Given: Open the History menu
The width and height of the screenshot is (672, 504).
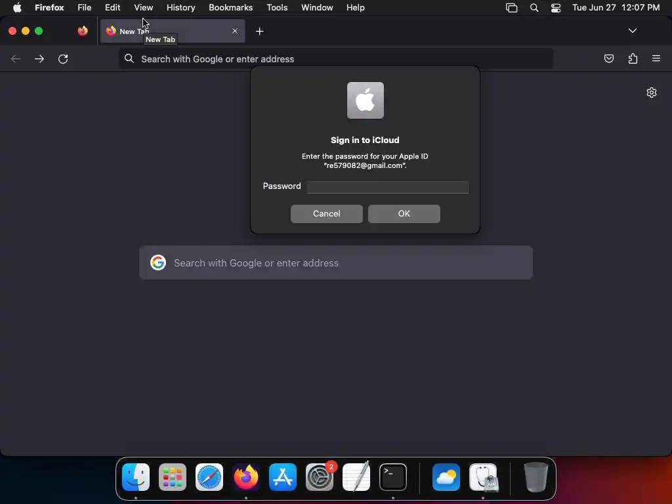Looking at the screenshot, I should click(181, 7).
